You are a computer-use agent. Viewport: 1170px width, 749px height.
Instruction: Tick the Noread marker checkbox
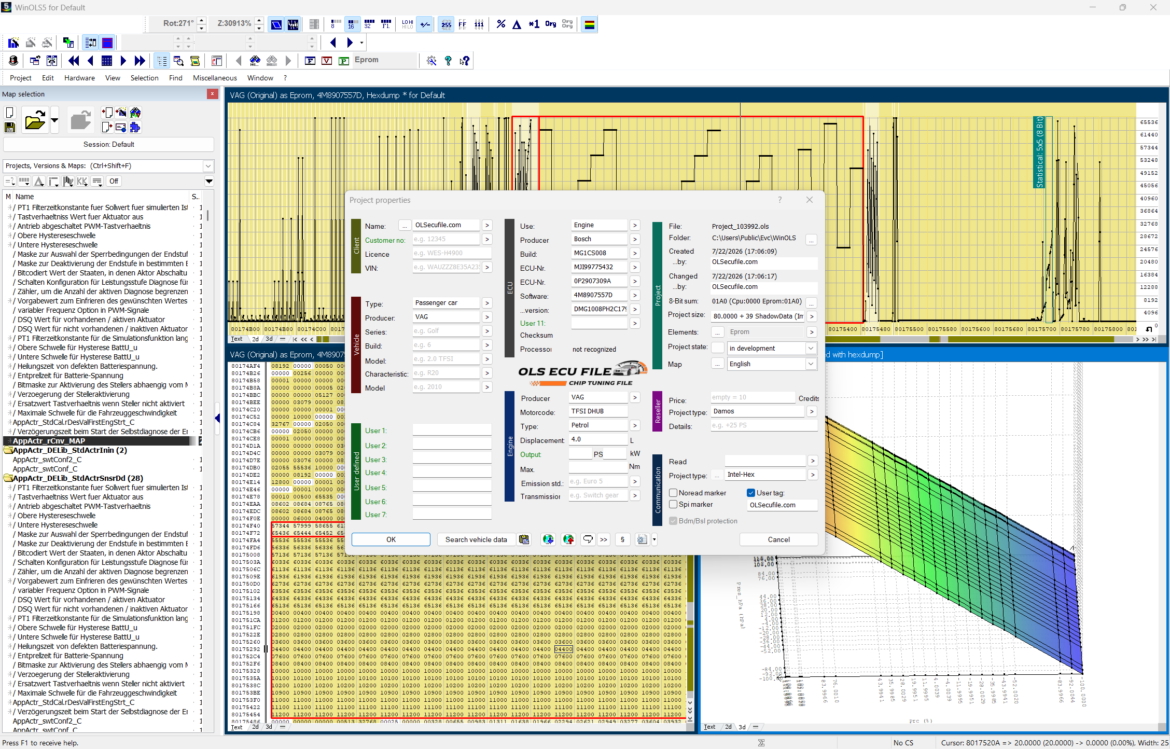point(673,493)
